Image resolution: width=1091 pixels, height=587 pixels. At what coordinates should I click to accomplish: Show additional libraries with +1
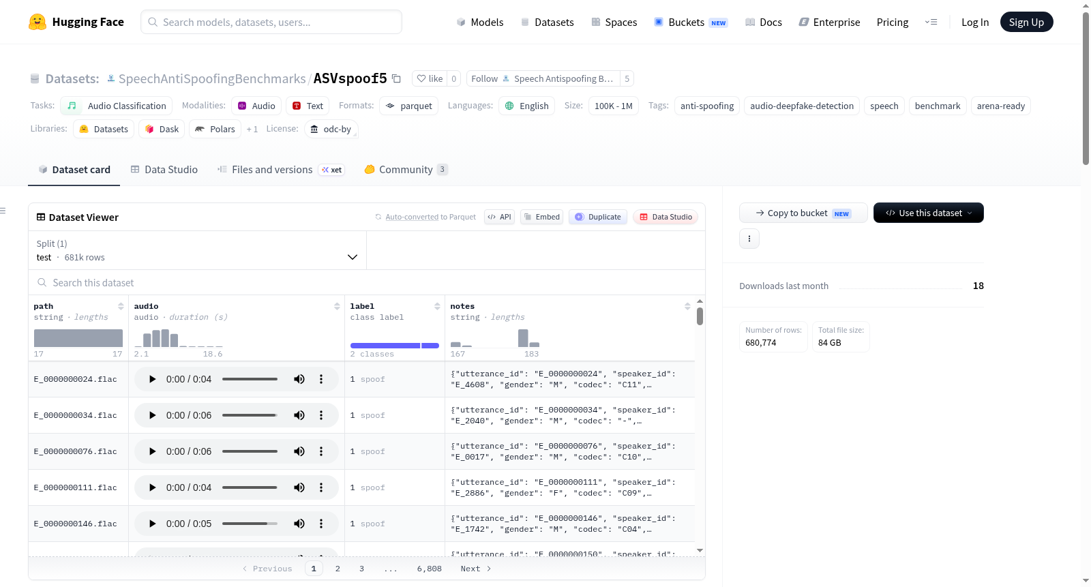[252, 129]
